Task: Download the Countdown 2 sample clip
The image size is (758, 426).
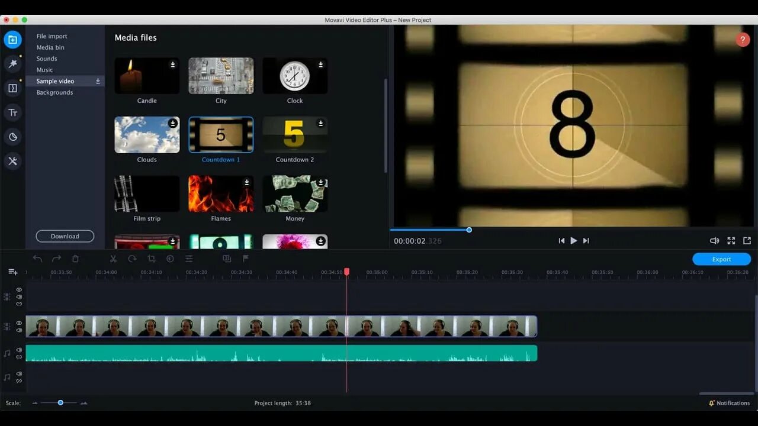Action: click(x=320, y=123)
